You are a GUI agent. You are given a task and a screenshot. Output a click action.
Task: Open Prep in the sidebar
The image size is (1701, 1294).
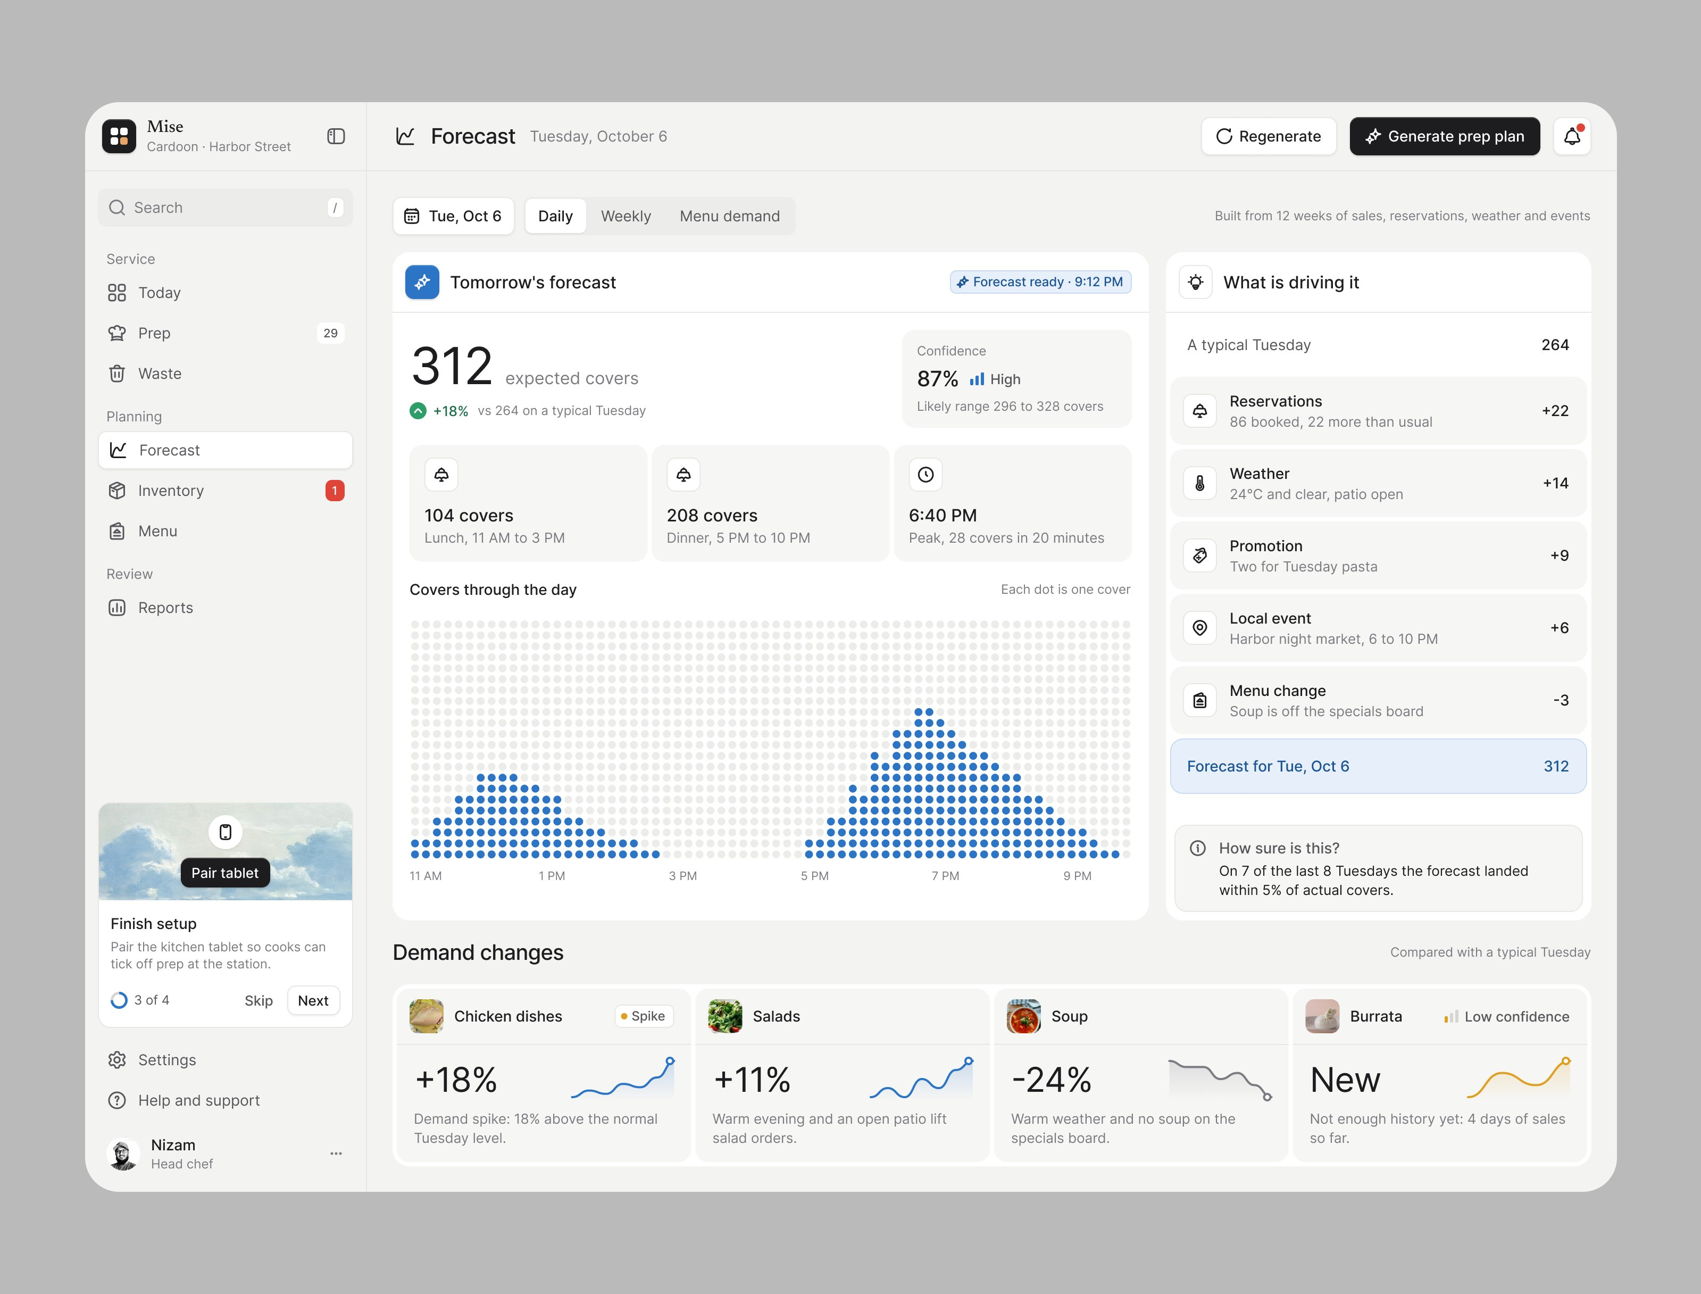225,333
